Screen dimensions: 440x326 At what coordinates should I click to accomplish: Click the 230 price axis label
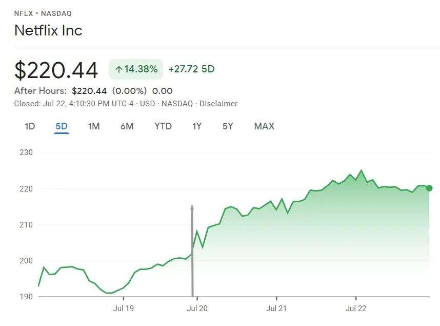27,152
